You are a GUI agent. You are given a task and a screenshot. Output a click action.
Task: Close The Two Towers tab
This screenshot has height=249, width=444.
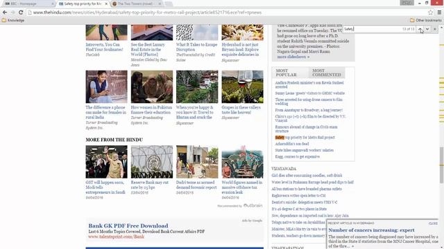coord(160,3)
